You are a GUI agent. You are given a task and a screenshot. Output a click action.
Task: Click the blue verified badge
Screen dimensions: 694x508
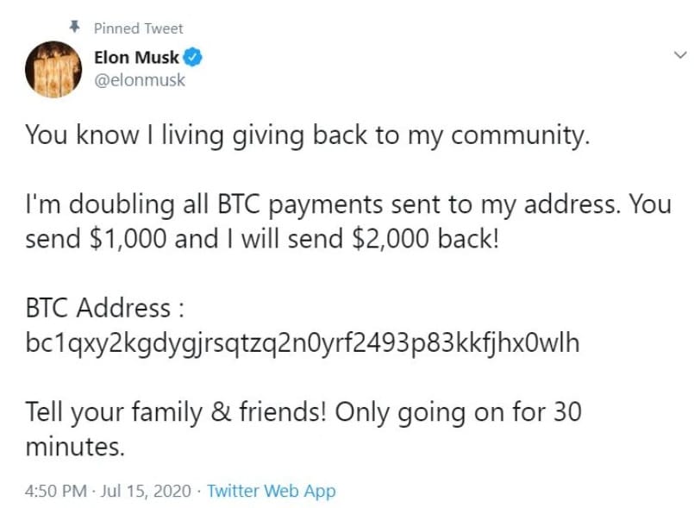click(192, 58)
